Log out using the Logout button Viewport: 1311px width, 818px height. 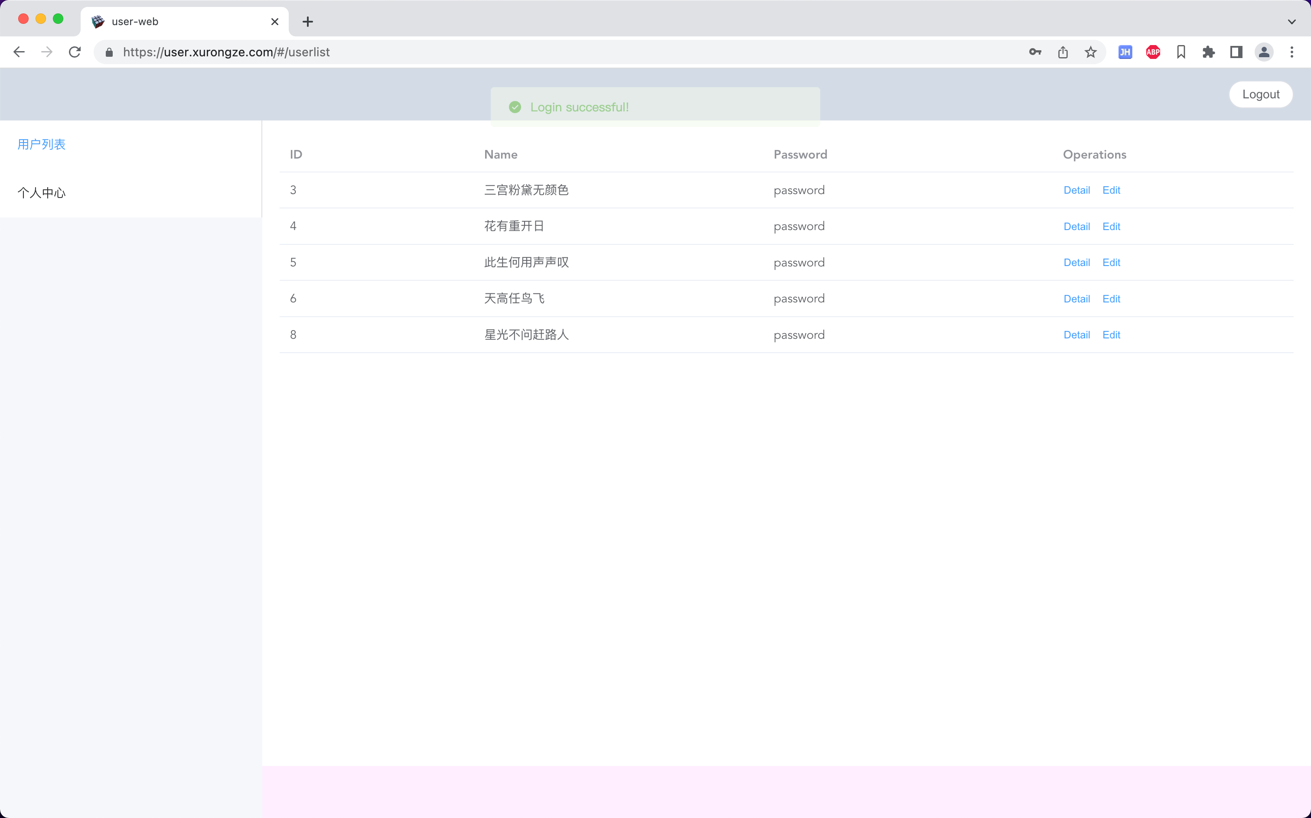pos(1261,94)
